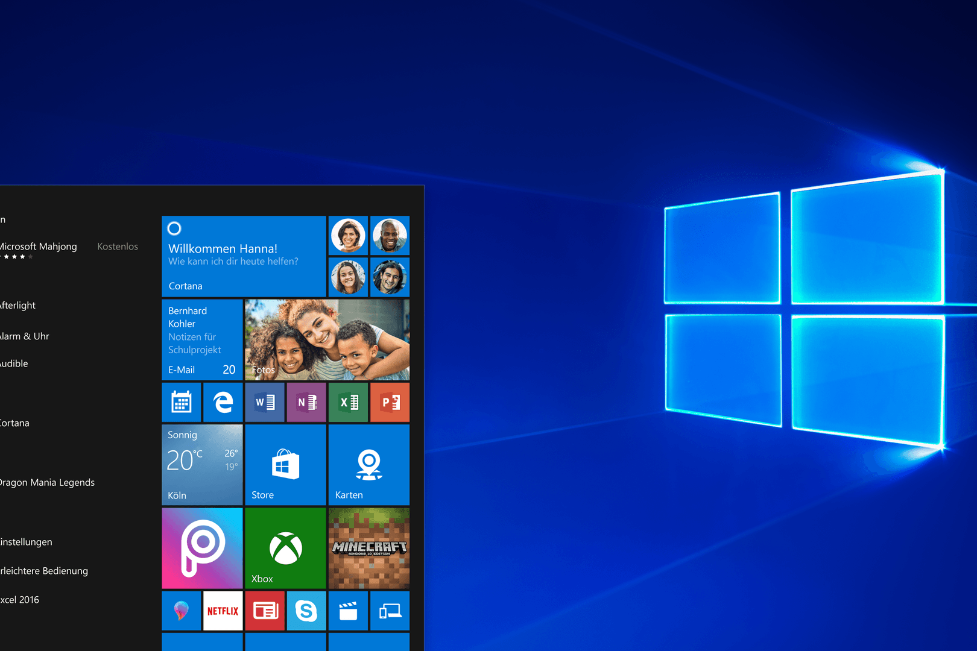This screenshot has width=977, height=651.
Task: Open Alarm & Uhr from the app list
Action: point(25,336)
